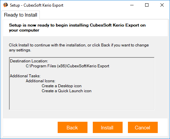Click the Destination Location line in summary
This screenshot has height=139, width=170.
pos(29,61)
